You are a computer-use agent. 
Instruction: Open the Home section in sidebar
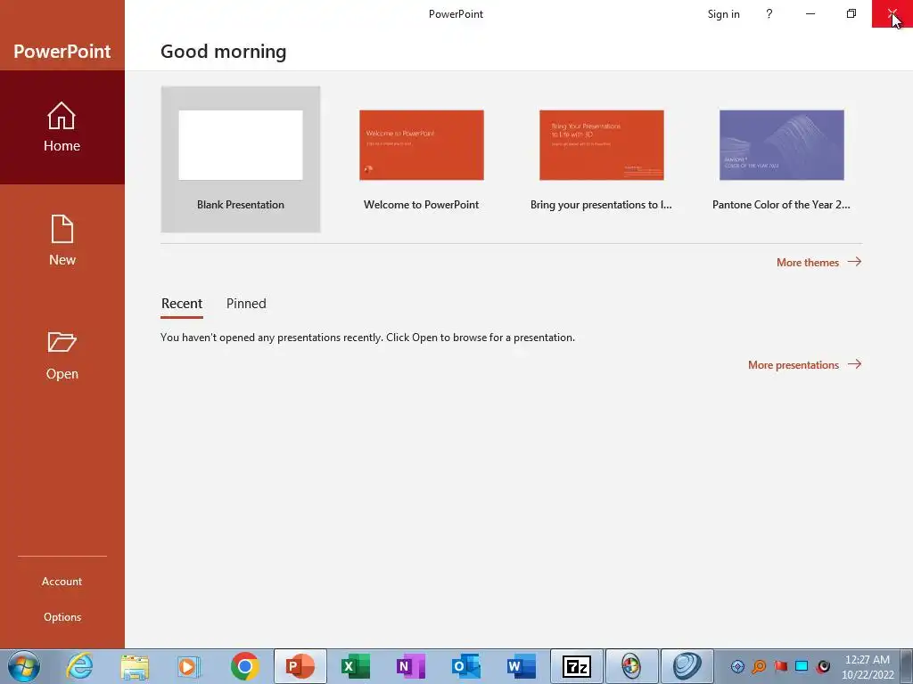(62, 127)
